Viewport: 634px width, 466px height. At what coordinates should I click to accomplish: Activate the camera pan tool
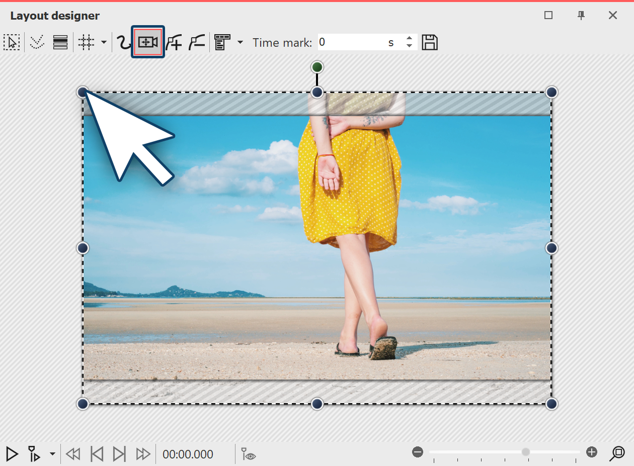click(147, 42)
